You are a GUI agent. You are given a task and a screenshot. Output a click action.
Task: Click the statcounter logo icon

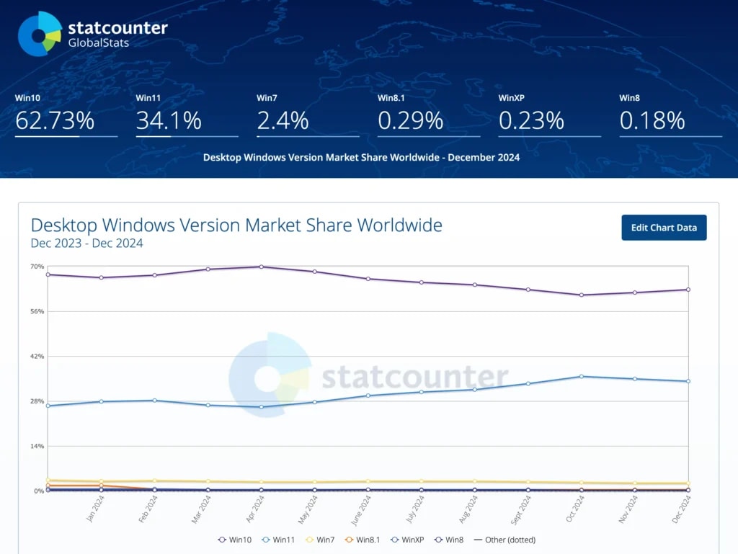click(40, 33)
